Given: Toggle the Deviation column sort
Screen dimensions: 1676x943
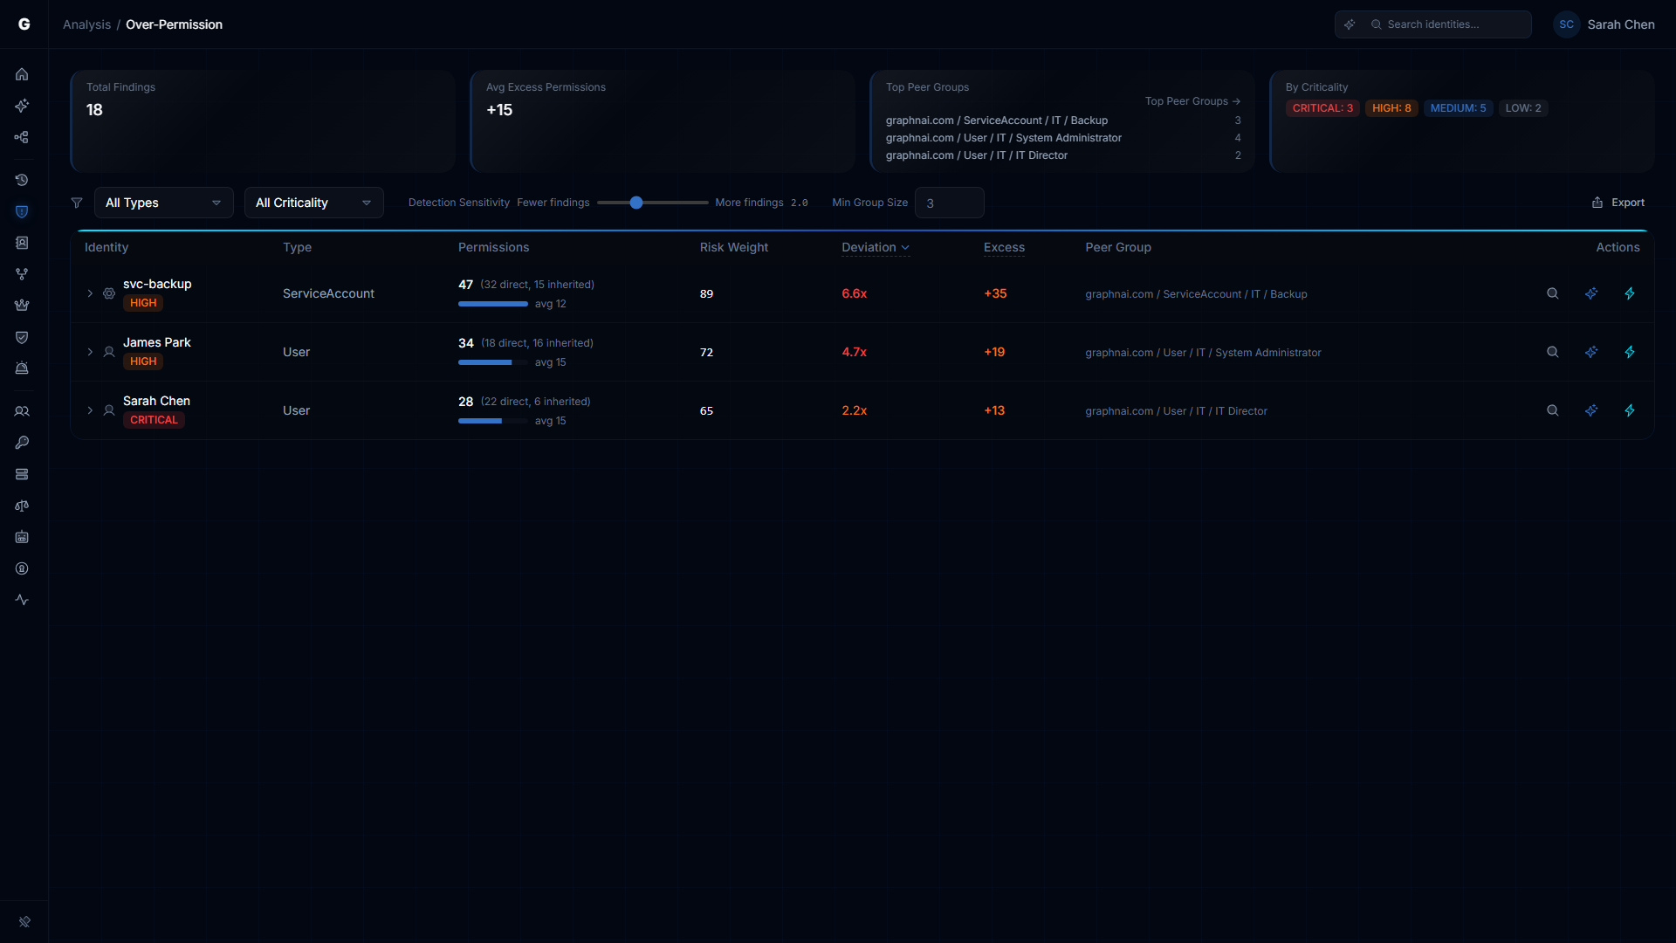Looking at the screenshot, I should click(875, 247).
